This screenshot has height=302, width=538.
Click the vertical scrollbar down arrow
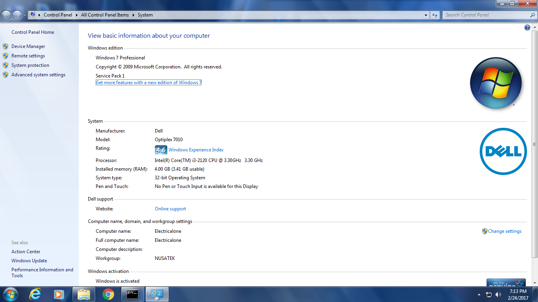point(534,283)
